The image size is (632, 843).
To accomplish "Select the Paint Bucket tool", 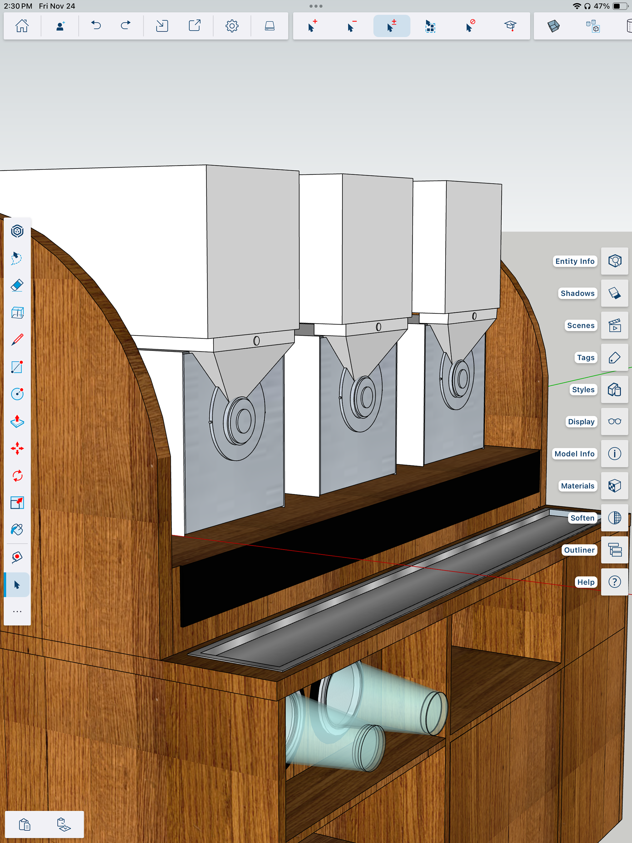I will click(x=17, y=530).
